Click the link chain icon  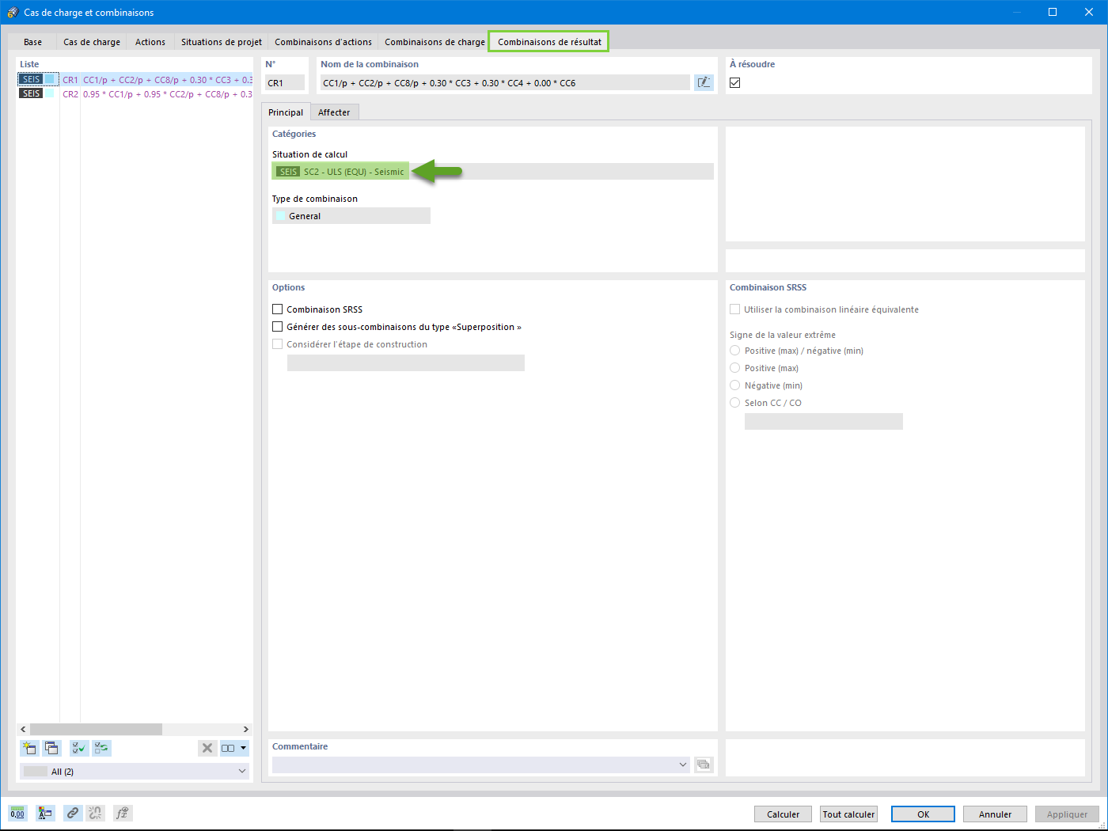[x=73, y=813]
